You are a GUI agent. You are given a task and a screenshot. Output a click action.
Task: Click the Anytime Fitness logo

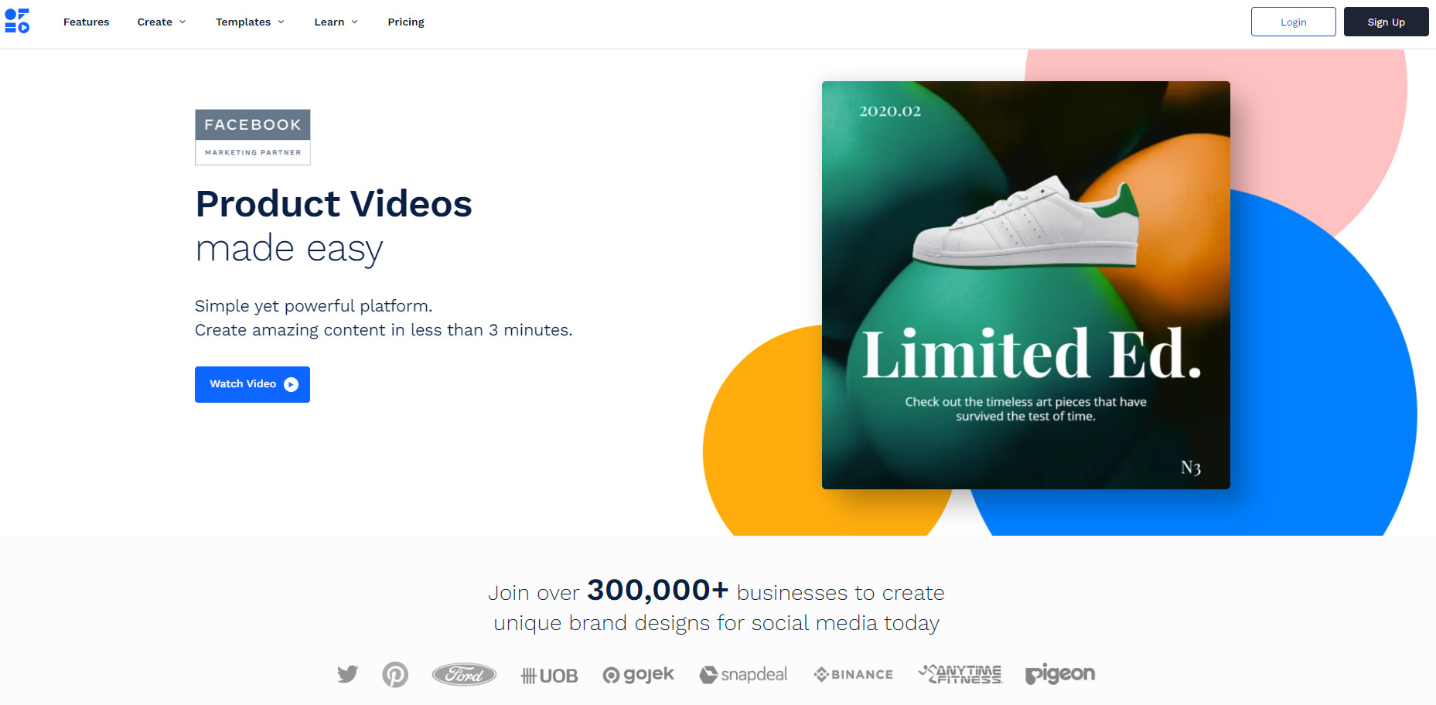pos(959,674)
